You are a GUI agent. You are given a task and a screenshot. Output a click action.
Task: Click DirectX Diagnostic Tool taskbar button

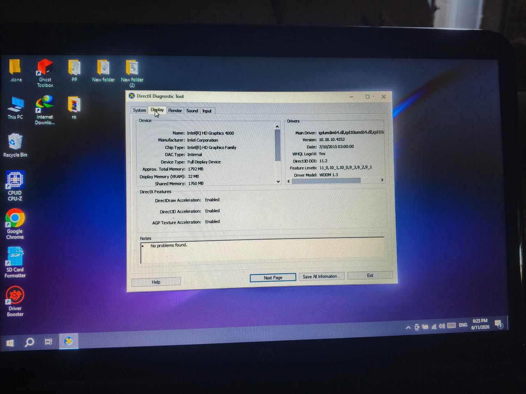[68, 341]
